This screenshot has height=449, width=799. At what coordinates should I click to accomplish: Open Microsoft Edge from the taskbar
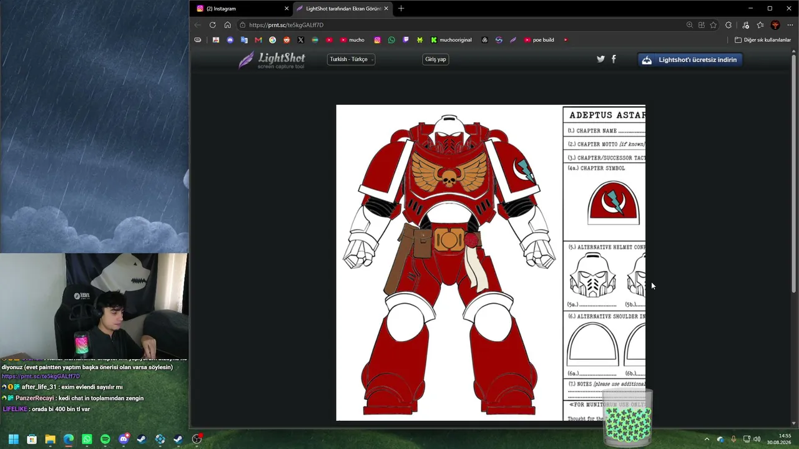coord(69,439)
